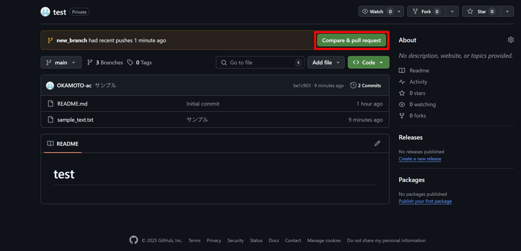Click the pulse icon next to Activity
Screen dimensions: 521x251
click(402, 82)
